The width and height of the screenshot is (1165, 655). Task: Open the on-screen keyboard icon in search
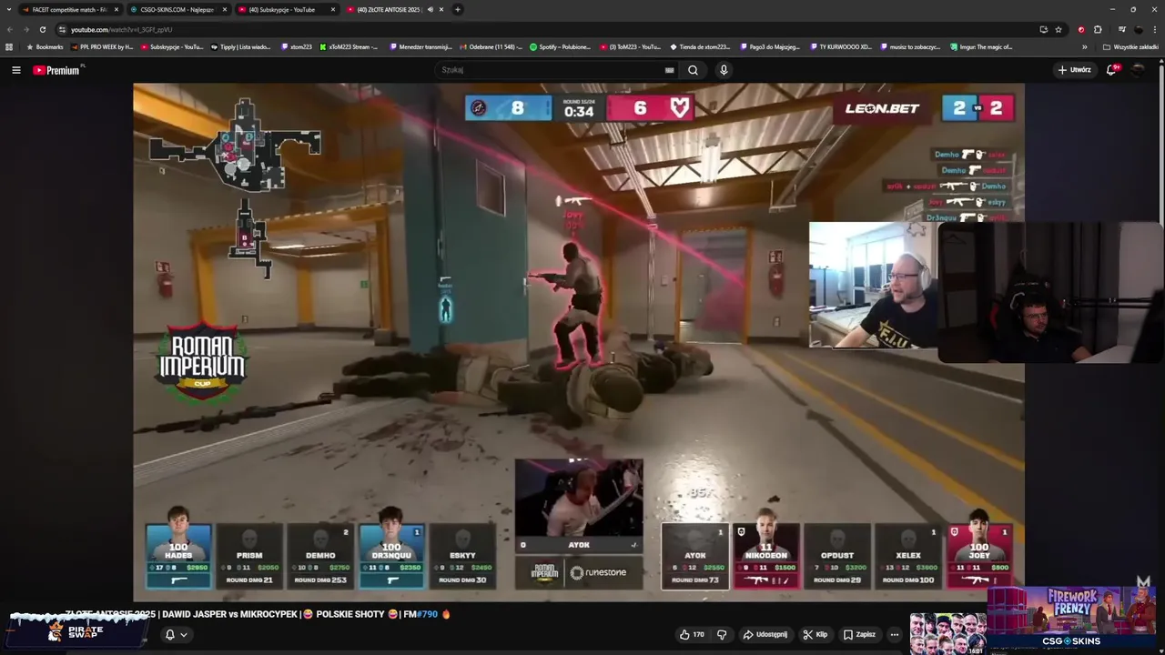[669, 70]
